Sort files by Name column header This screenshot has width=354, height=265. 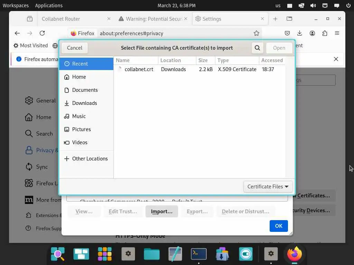click(136, 60)
